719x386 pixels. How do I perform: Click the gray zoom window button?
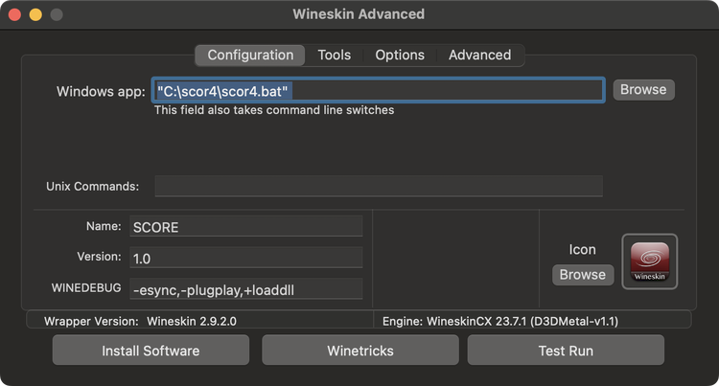[56, 15]
